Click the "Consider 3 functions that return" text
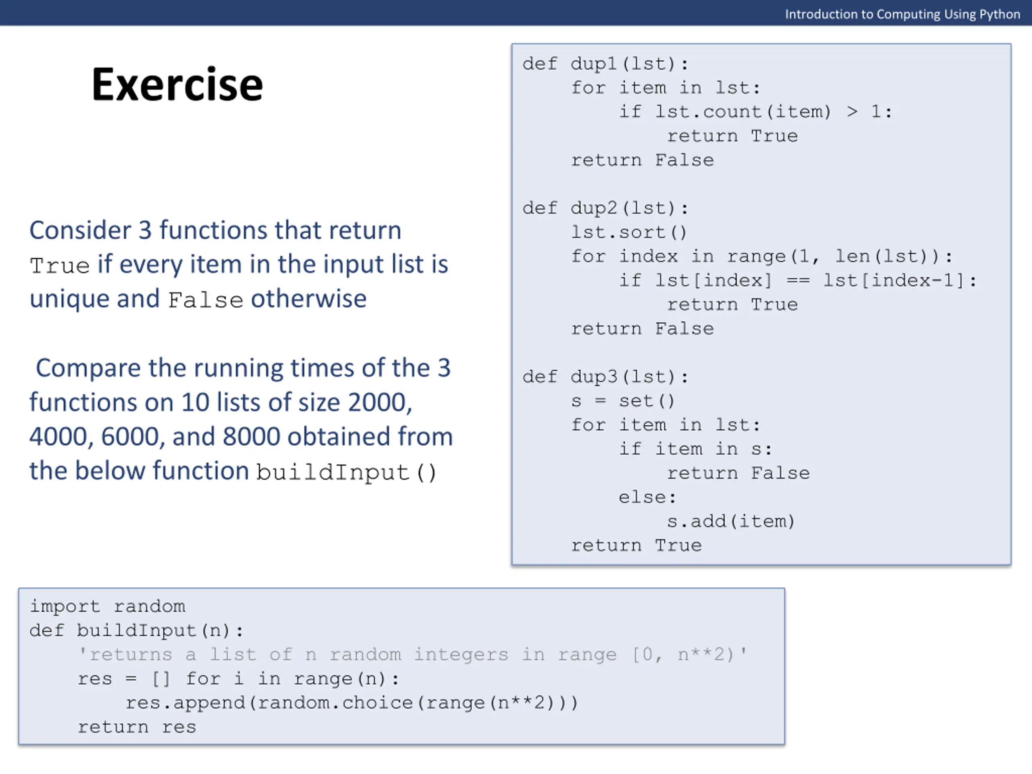 tap(215, 231)
